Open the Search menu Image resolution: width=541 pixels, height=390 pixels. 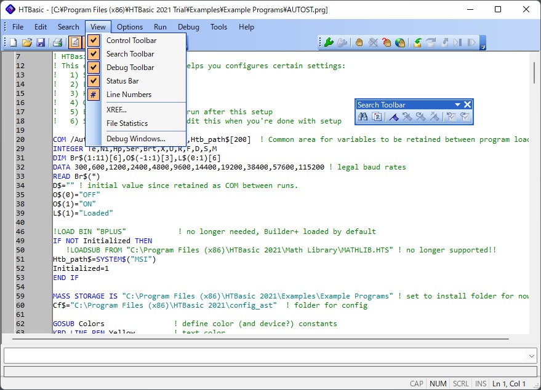tap(68, 27)
